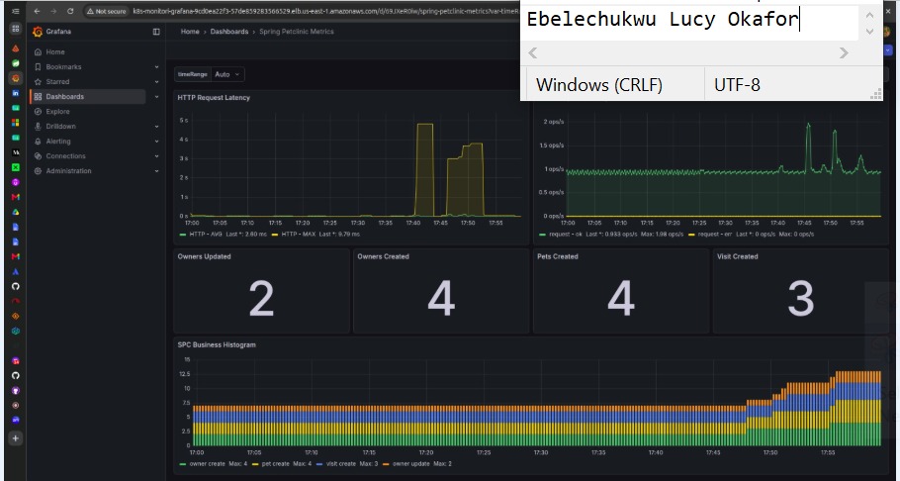Image resolution: width=900 pixels, height=481 pixels.
Task: Switch to the green X vertical tab
Action: point(16,167)
